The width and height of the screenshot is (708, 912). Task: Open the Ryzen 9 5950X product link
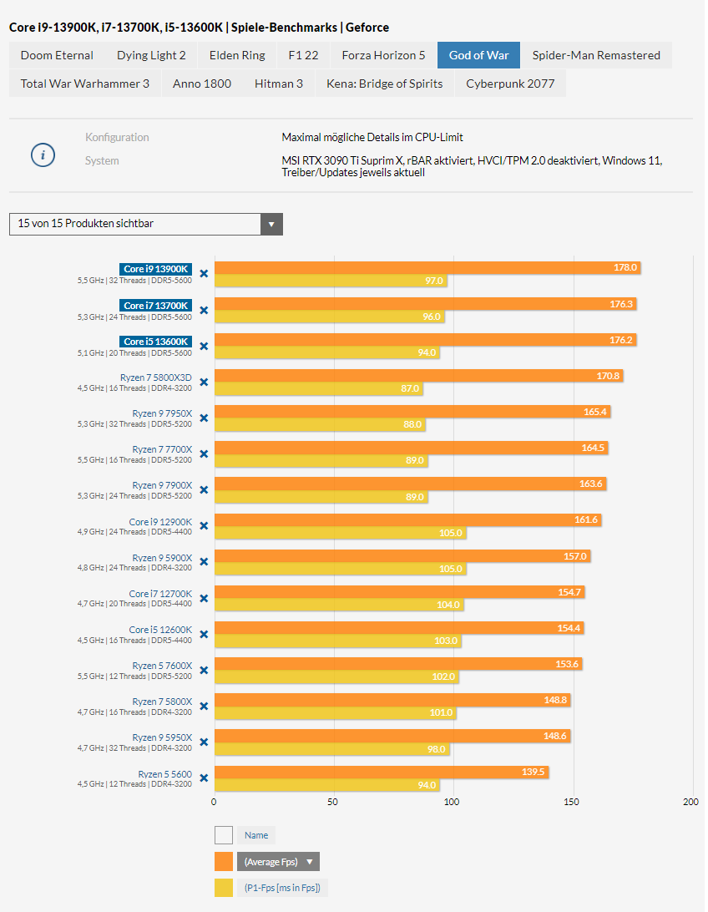[162, 737]
